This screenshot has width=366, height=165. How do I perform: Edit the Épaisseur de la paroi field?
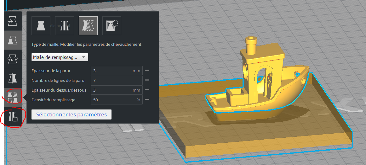point(117,71)
